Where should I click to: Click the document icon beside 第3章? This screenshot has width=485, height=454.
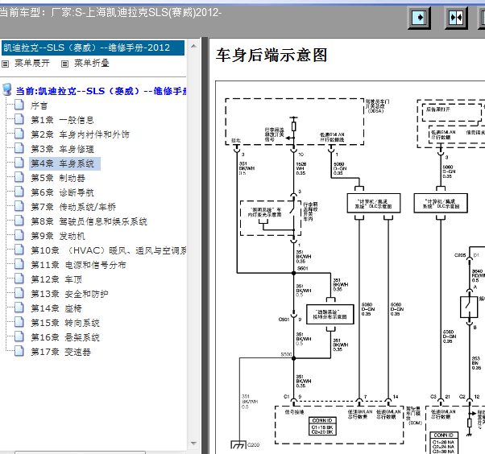click(19, 148)
